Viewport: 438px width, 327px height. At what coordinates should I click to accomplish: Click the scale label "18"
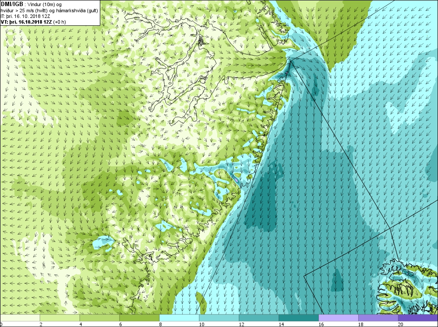pos(361,324)
